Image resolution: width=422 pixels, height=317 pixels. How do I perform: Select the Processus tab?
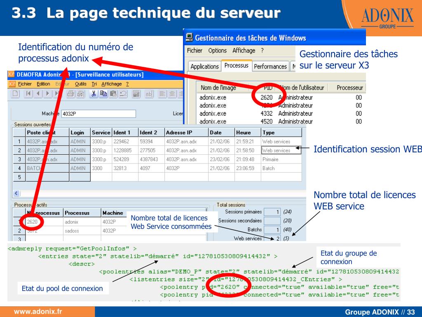pyautogui.click(x=236, y=66)
